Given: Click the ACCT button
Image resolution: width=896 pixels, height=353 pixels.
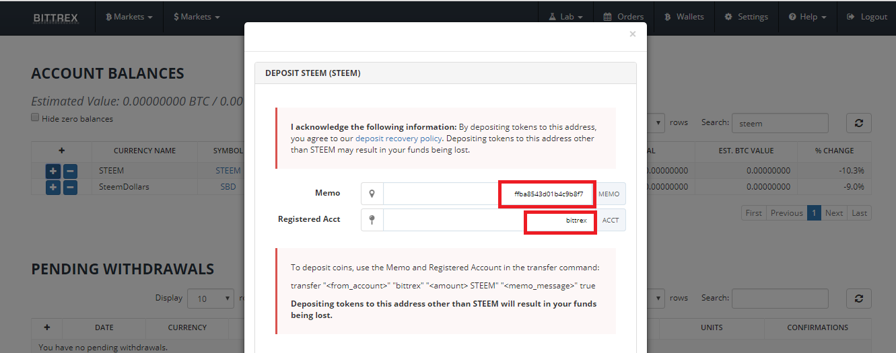Looking at the screenshot, I should coord(611,220).
